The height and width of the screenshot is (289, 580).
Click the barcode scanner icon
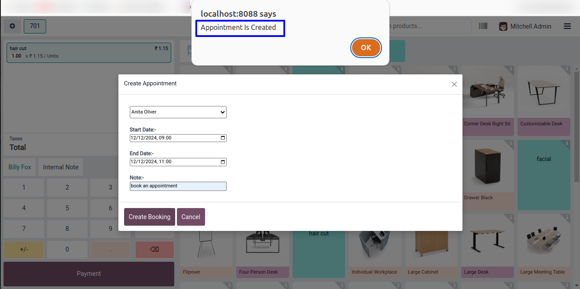[483, 26]
